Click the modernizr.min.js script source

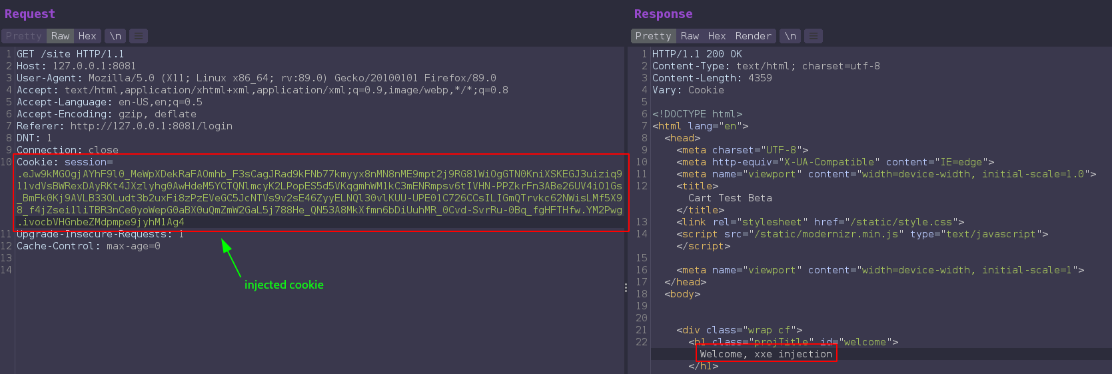(828, 234)
